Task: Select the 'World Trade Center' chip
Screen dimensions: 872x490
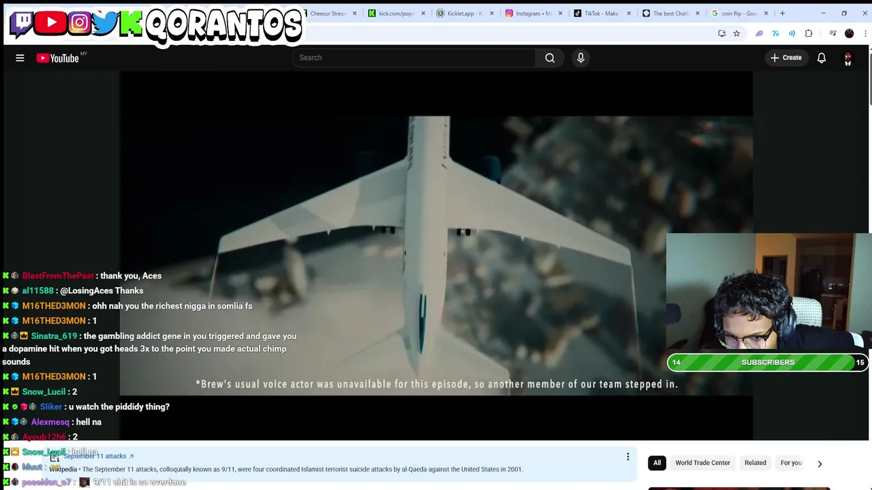Action: pos(702,463)
